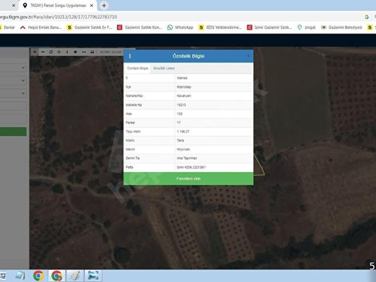Click the green Favorilere ekle button
Screen dimensions: 376x282
point(189,179)
